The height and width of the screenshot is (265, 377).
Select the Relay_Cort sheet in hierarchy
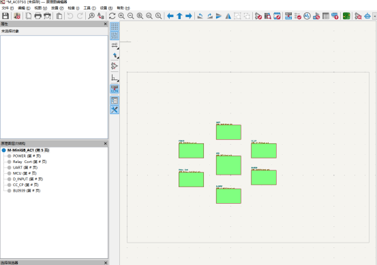pos(29,162)
